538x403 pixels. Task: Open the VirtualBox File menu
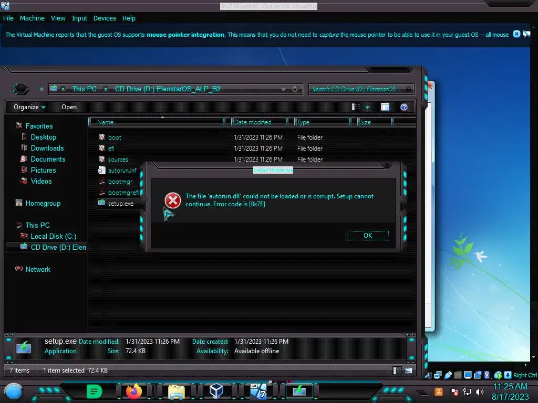tap(8, 18)
